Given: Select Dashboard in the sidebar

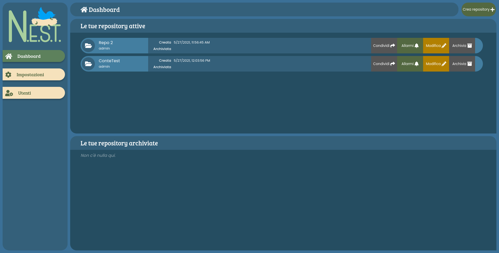Looking at the screenshot, I should click(x=29, y=56).
